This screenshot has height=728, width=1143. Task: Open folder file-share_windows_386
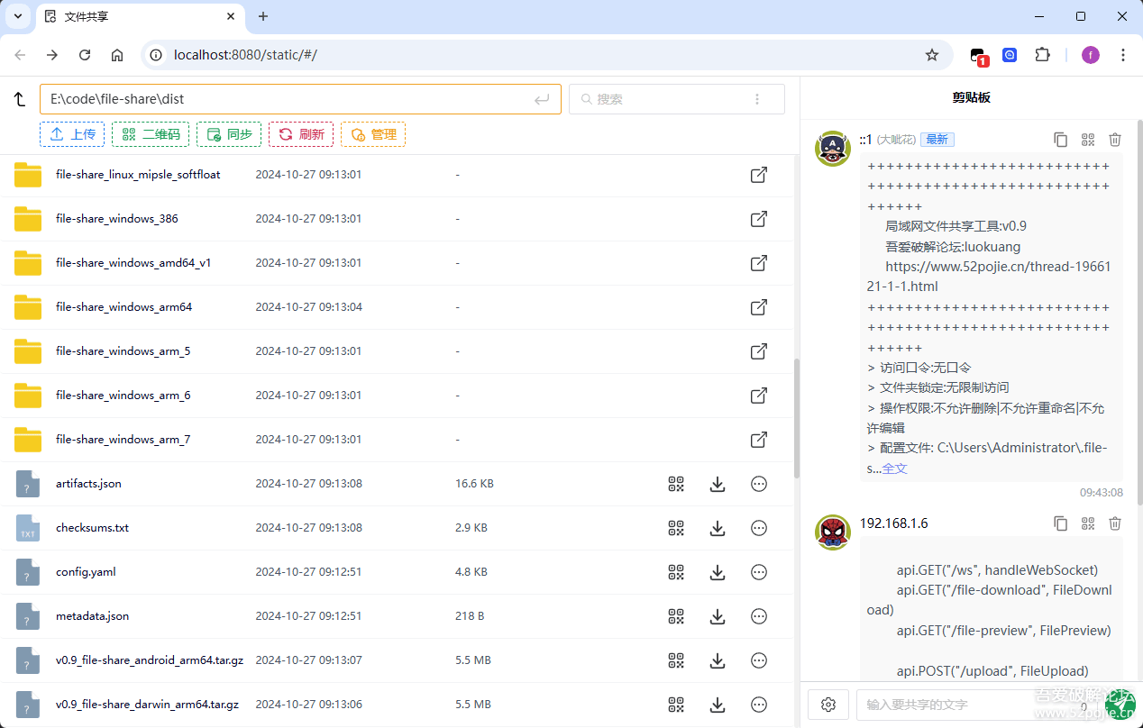click(x=116, y=219)
